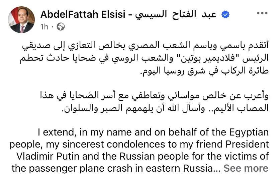Click the English line starting 'I extend'

coord(153,132)
